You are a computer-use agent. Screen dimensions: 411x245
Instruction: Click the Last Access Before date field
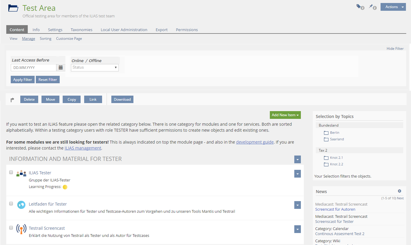(33, 68)
